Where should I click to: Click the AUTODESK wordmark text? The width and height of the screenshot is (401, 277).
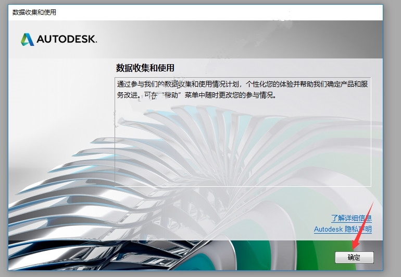pyautogui.click(x=67, y=39)
